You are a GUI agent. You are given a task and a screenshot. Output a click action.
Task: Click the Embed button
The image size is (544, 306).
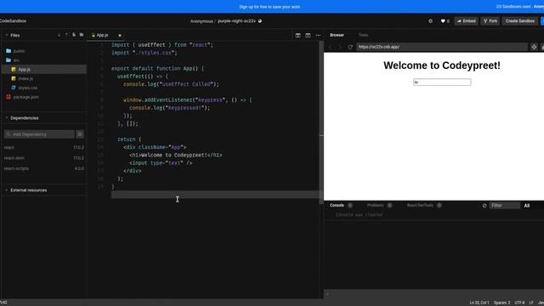pyautogui.click(x=467, y=21)
